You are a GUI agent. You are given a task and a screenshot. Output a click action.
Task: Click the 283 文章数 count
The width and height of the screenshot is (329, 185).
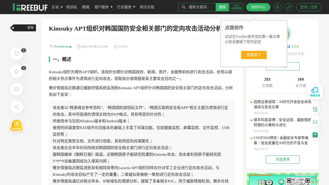point(267,82)
